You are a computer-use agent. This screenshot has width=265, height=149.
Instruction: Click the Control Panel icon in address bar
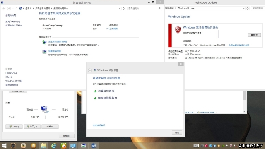[x=20, y=8]
